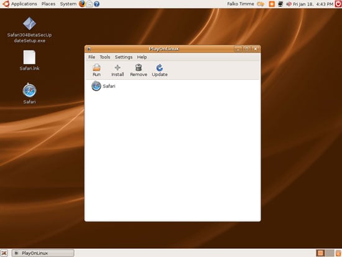The image size is (342, 257).
Task: Click the PlayOnLinux taskbar button
Action: point(43,253)
